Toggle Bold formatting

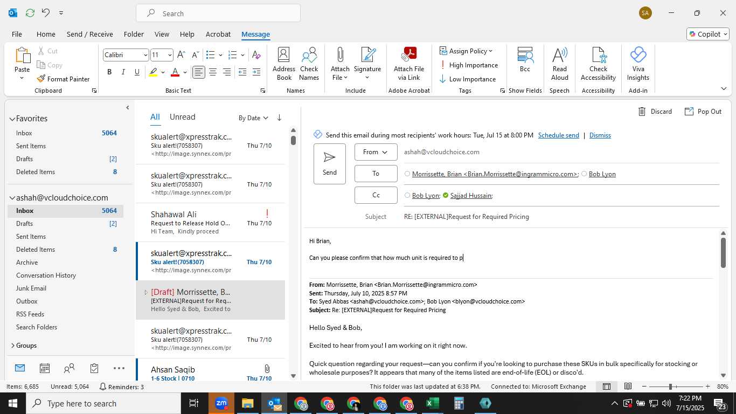pos(109,72)
